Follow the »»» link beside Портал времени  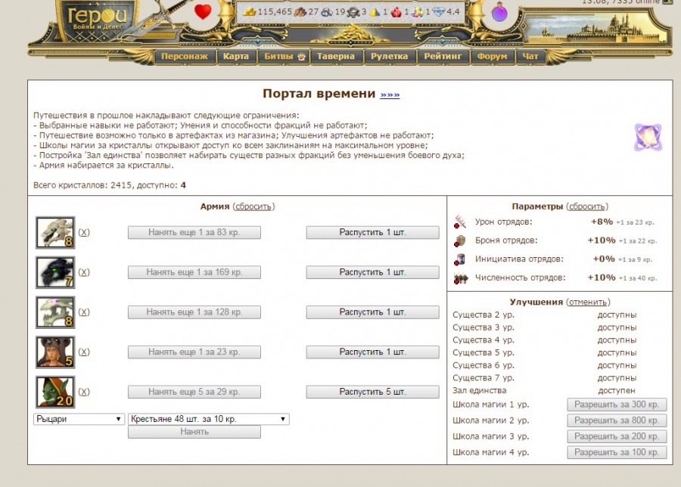click(390, 95)
